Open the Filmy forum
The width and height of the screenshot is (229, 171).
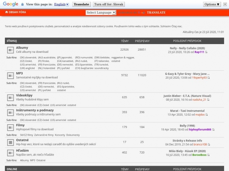pos(20,125)
